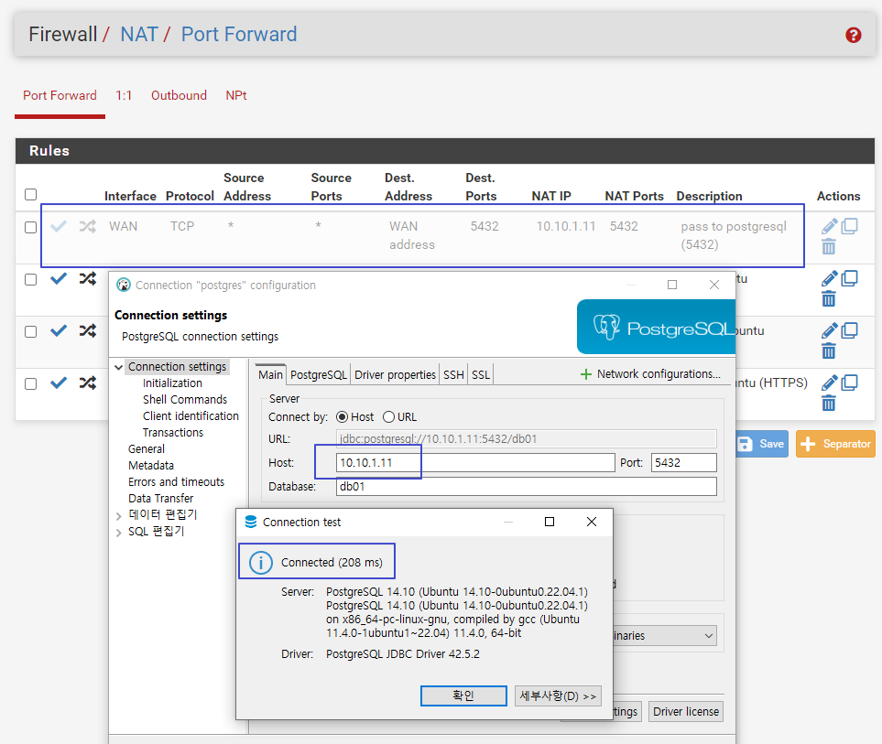Select Data Transfer in the settings tree

161,499
